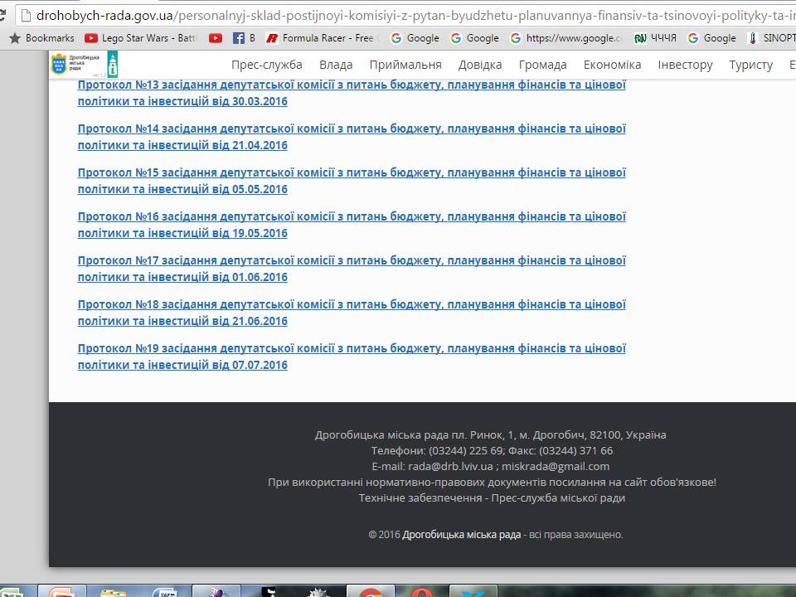
Task: Click the footer address line пл. Ринок, 1
Action: pos(490,435)
